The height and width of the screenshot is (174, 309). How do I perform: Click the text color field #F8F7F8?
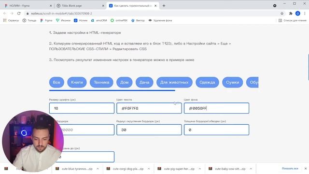click(x=149, y=108)
